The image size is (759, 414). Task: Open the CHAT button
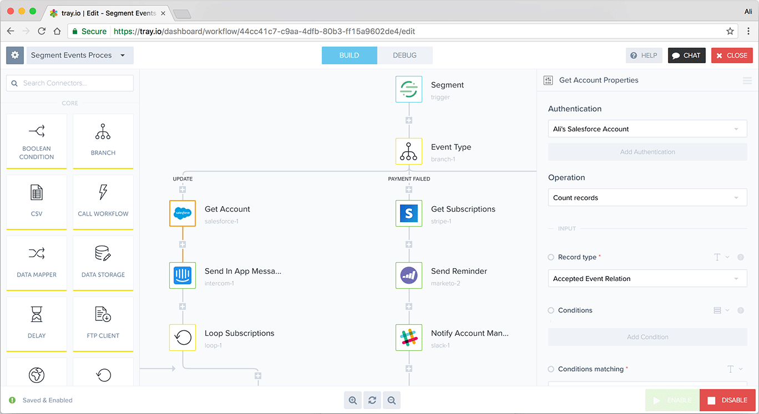pyautogui.click(x=687, y=55)
